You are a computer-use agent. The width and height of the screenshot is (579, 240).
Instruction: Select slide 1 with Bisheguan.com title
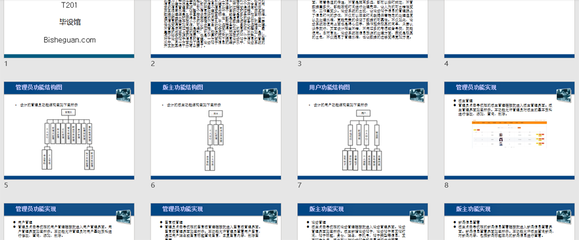(69, 29)
